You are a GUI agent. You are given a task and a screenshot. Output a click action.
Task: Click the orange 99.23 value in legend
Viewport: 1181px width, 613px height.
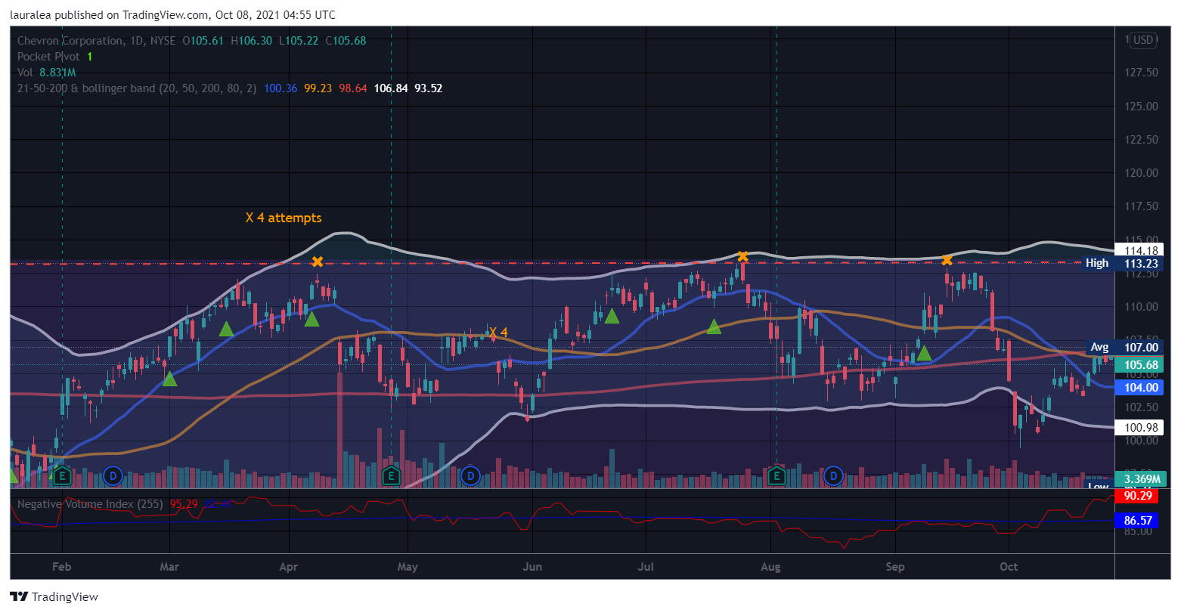(318, 88)
